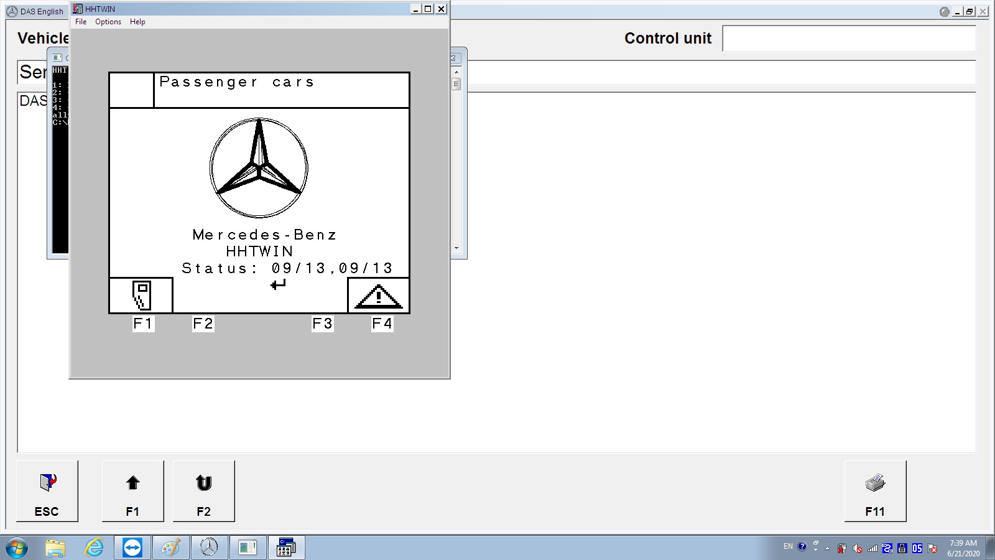Launch Internet Explorer from the taskbar

click(x=95, y=548)
